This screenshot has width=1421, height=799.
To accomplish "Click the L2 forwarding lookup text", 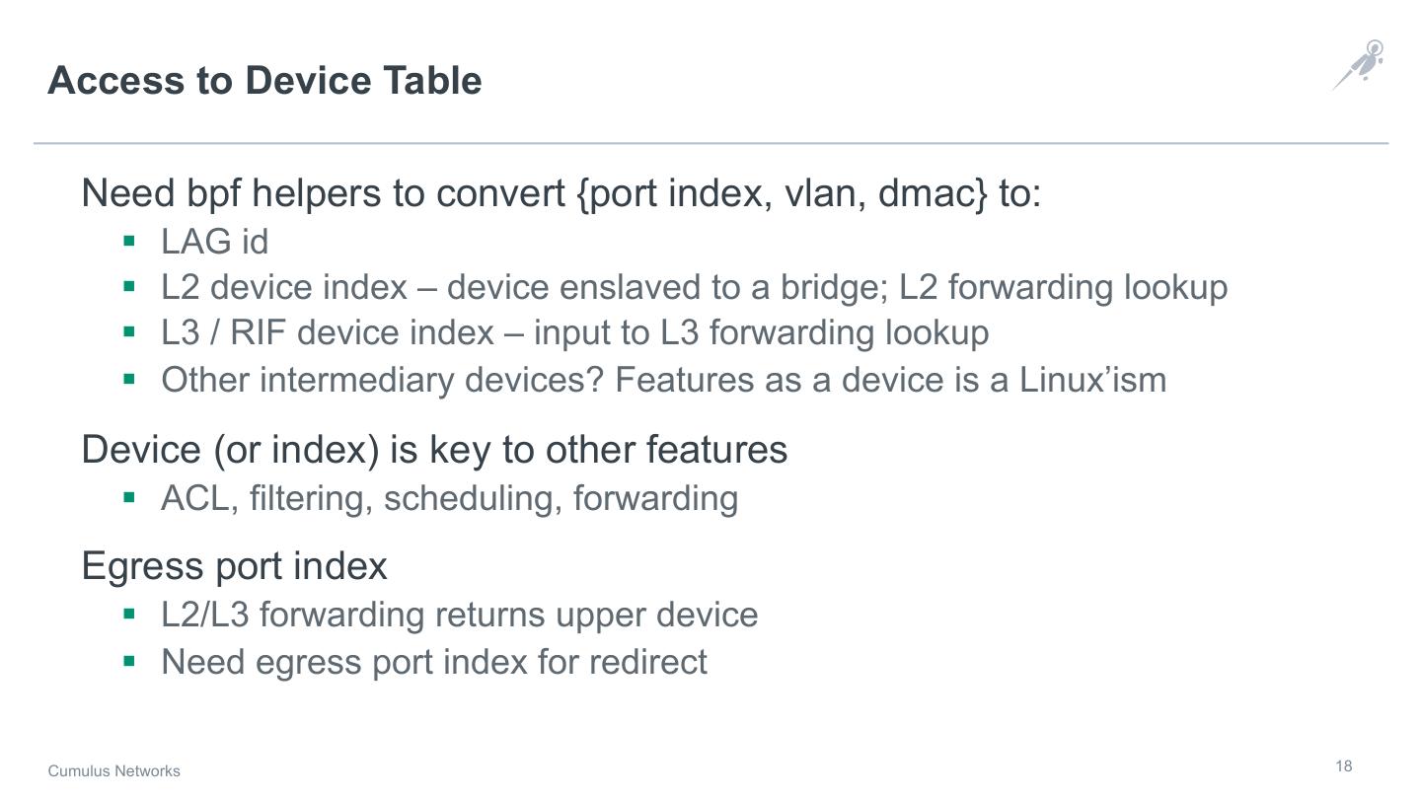I will pos(1063,287).
